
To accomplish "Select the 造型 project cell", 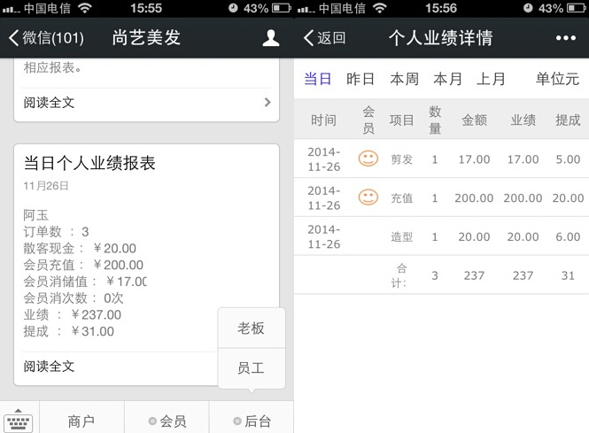I will [401, 237].
